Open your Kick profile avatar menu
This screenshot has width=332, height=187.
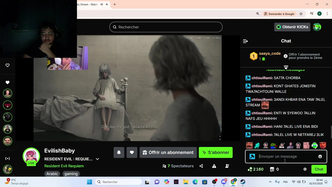click(317, 27)
